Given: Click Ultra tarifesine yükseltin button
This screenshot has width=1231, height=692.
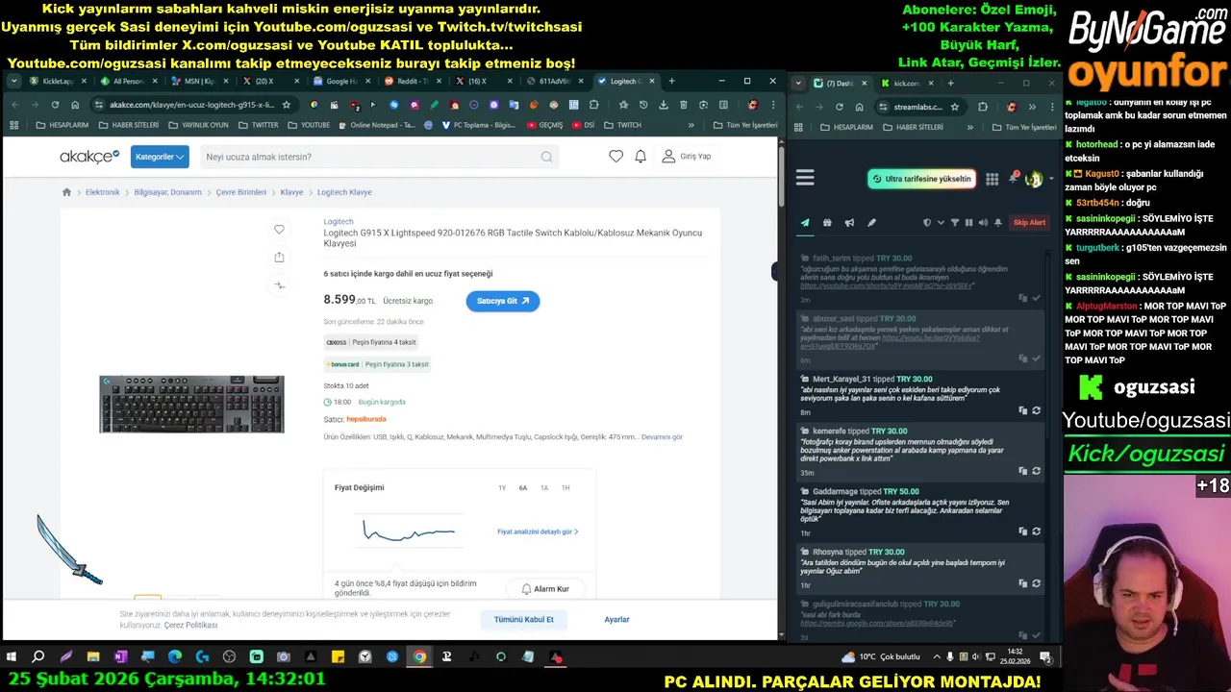Looking at the screenshot, I should click(x=921, y=179).
